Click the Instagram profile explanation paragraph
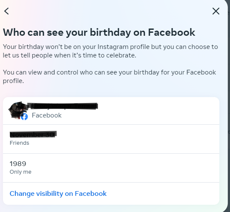The height and width of the screenshot is (212, 230). (x=110, y=51)
